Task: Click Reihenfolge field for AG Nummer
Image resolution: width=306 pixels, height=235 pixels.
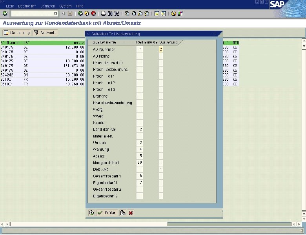Action: pos(140,49)
